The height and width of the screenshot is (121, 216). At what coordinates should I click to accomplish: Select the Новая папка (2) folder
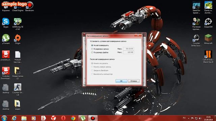pyautogui.click(x=18, y=73)
